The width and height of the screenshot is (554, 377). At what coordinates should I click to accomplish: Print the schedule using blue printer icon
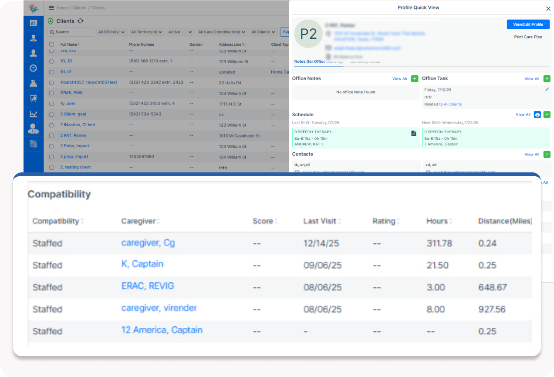pos(537,114)
